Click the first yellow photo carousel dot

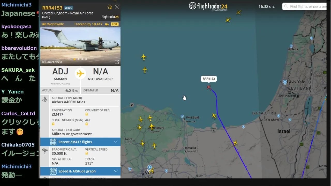[x=75, y=59]
